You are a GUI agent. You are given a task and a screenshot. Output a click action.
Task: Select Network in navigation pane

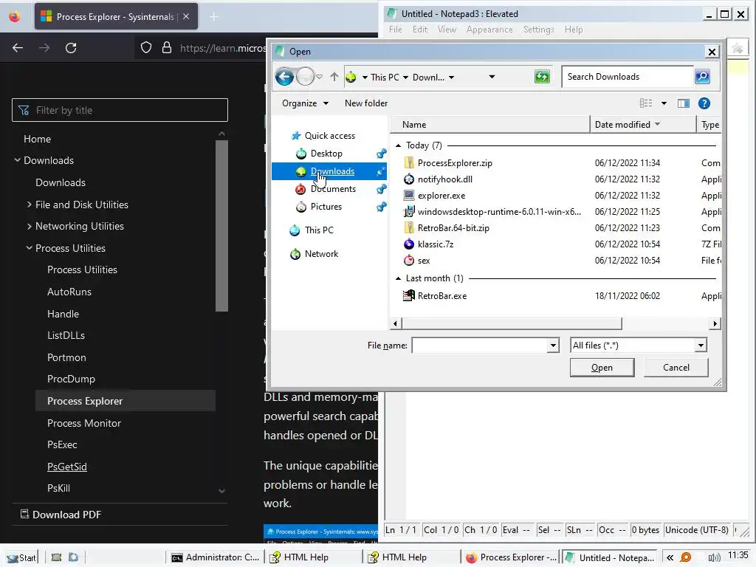[x=321, y=254]
